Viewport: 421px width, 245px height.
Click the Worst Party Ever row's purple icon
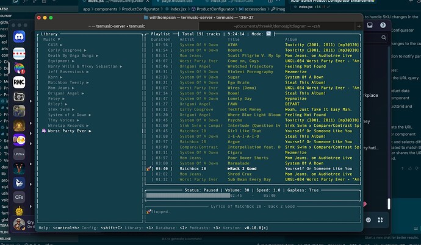coord(44,131)
